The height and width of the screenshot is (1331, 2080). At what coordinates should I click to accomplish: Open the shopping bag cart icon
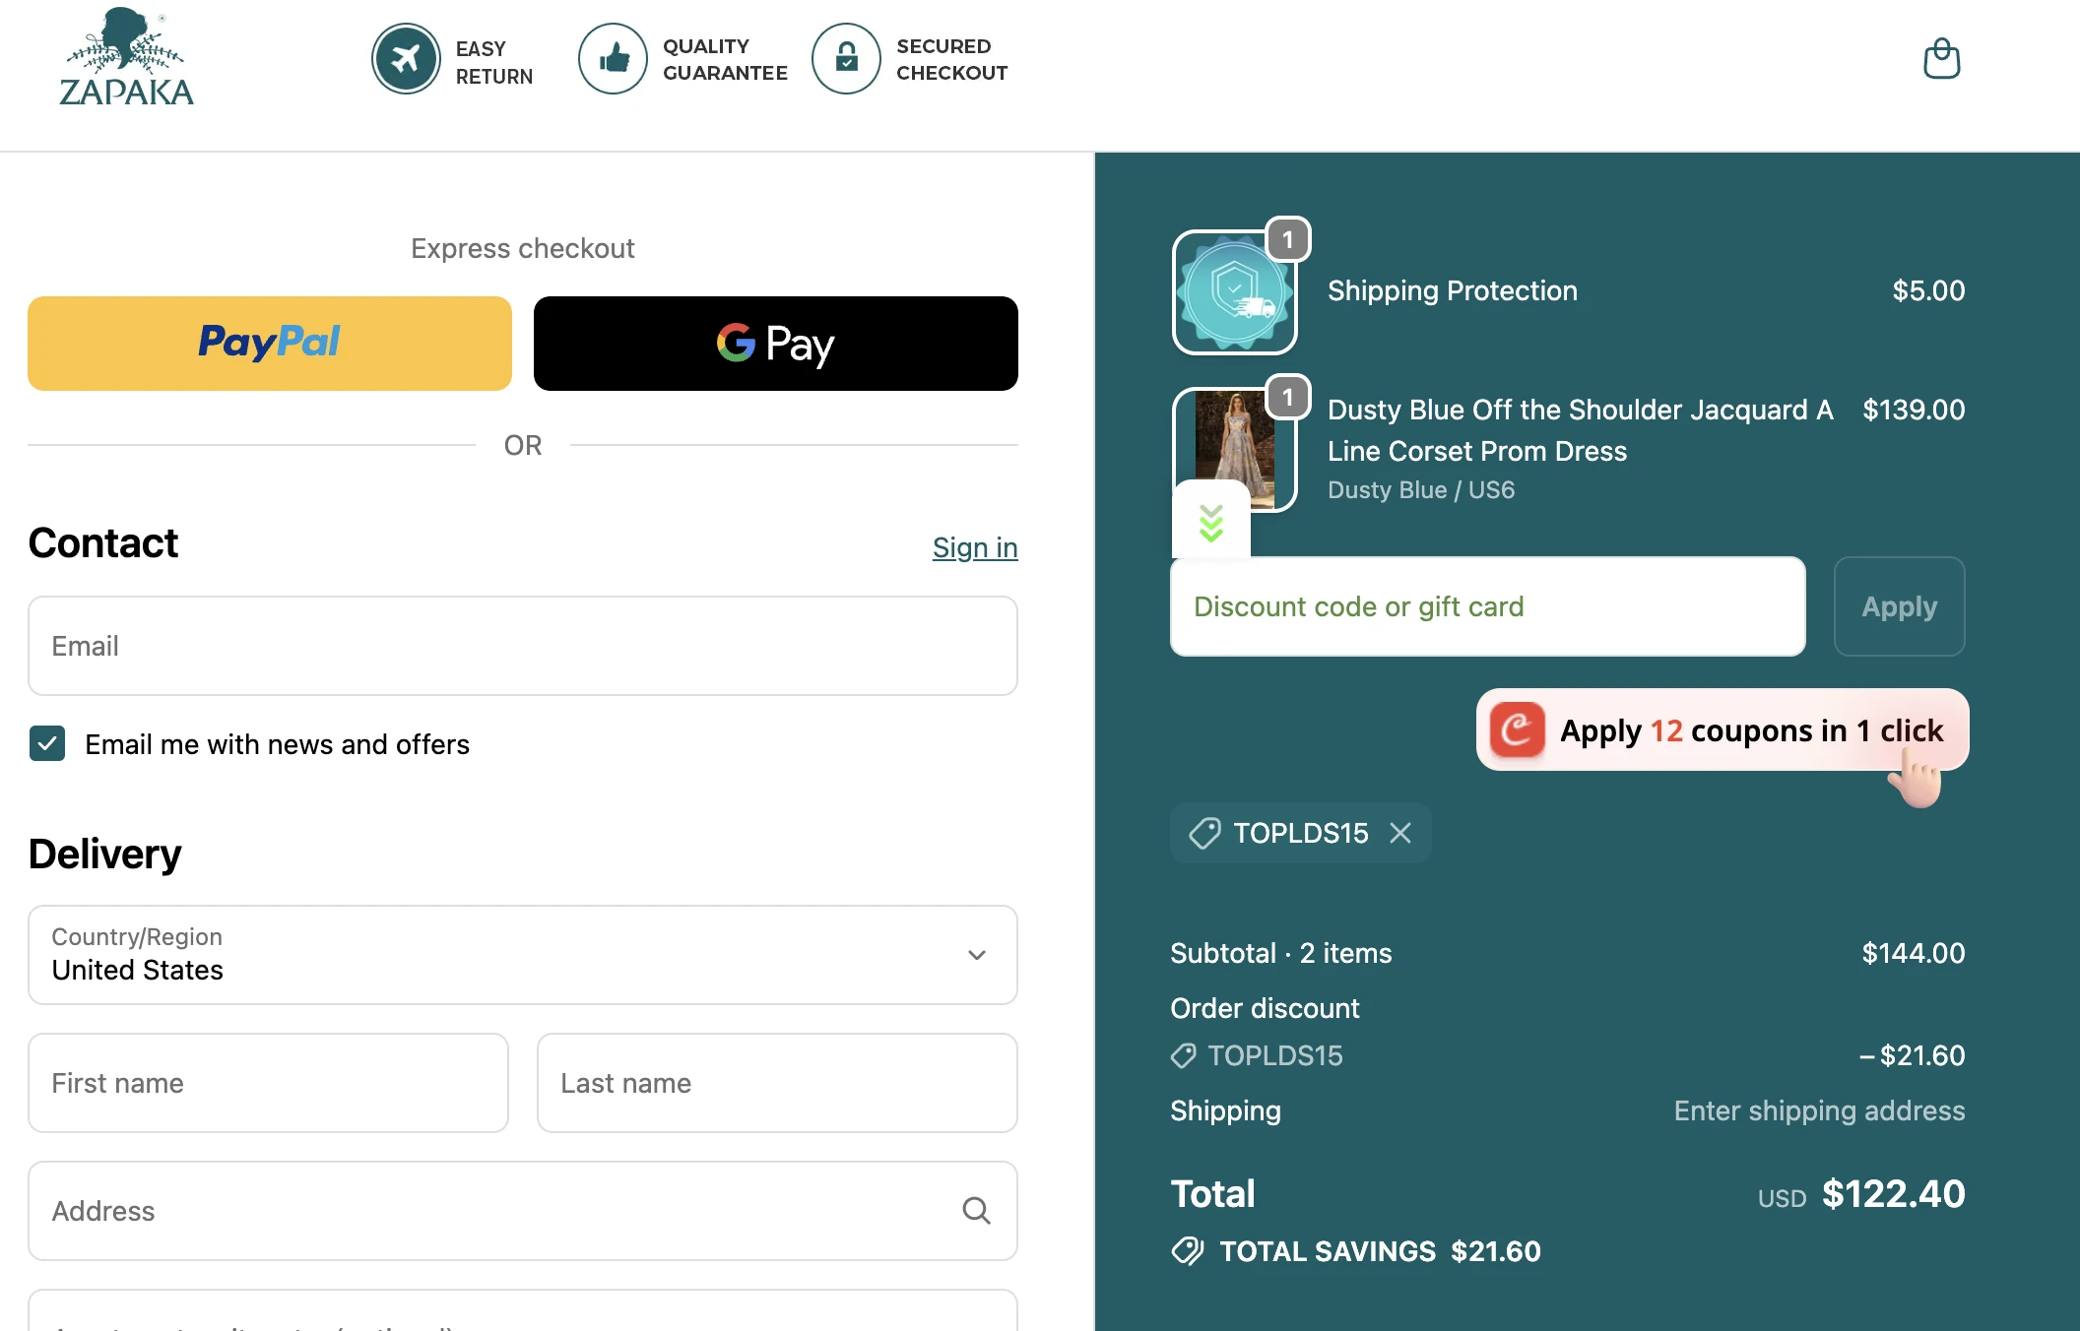coord(1941,59)
